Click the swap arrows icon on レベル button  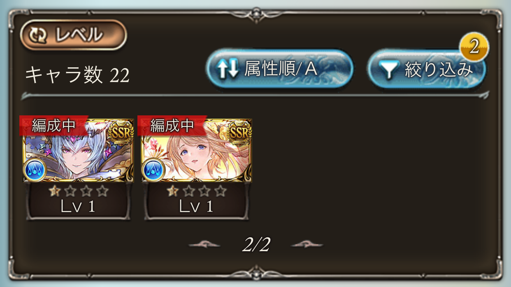point(38,35)
